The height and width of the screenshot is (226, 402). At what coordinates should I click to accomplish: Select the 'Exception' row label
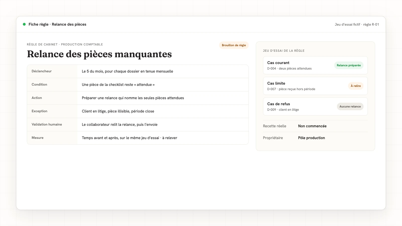pyautogui.click(x=39, y=111)
